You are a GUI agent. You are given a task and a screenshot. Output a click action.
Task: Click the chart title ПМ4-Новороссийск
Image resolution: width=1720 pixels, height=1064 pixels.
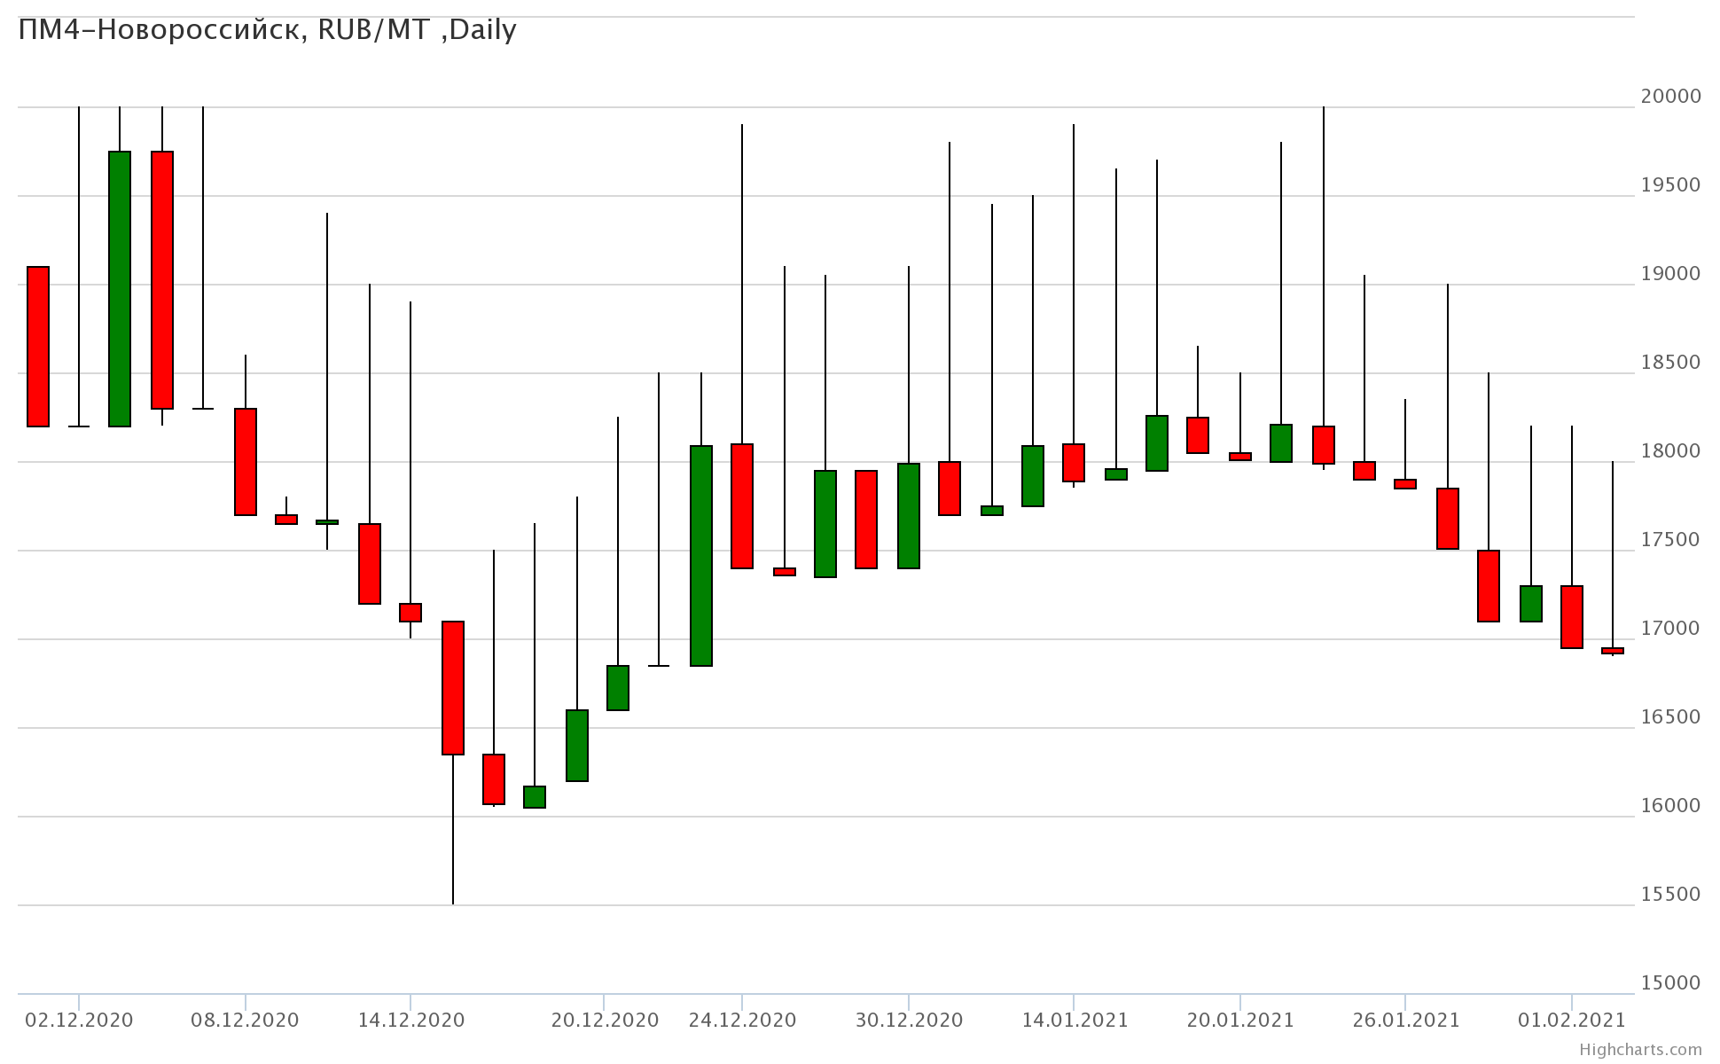click(x=266, y=30)
